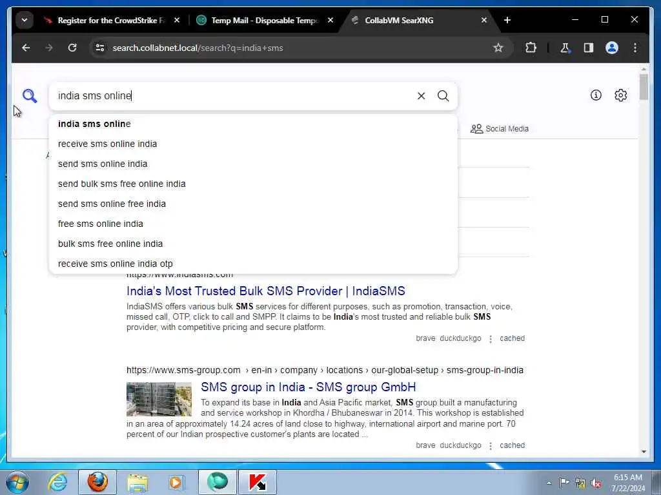Toggle the browser side panel icon
Viewport: 661px width, 495px height.
point(589,48)
